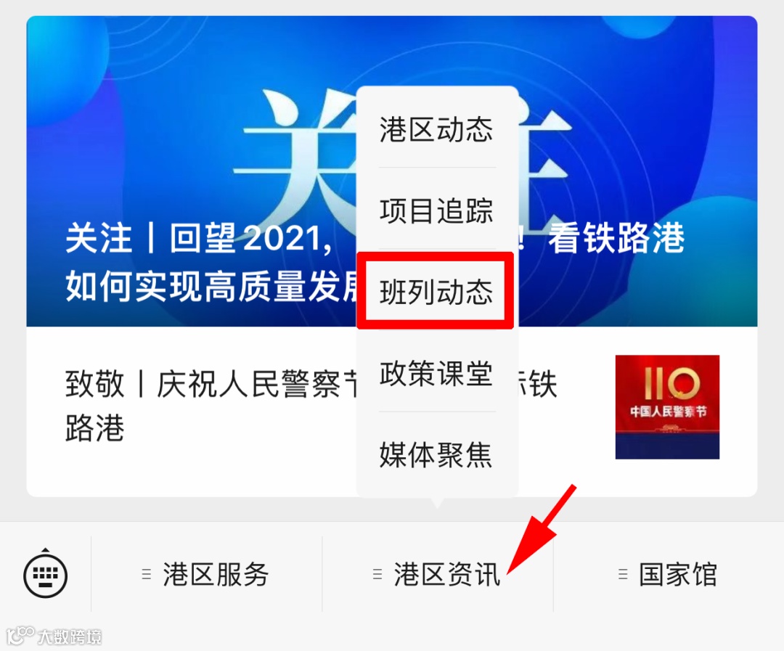Select 政策课堂 in the popup
This screenshot has width=784, height=651.
(436, 372)
